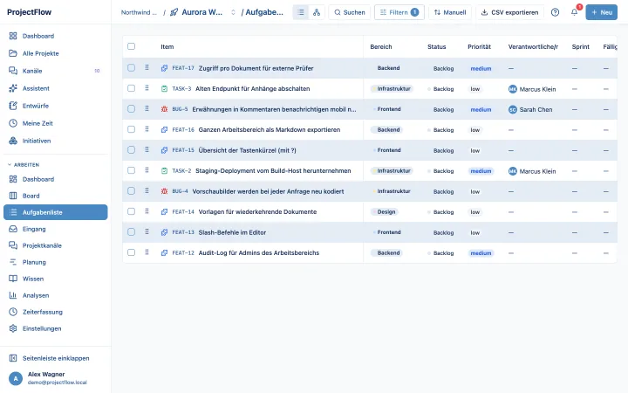Click the Suchen search button

[x=349, y=12]
